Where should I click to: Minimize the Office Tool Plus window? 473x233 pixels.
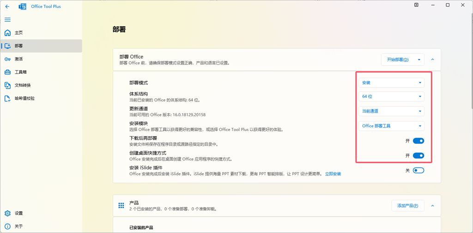432,5
